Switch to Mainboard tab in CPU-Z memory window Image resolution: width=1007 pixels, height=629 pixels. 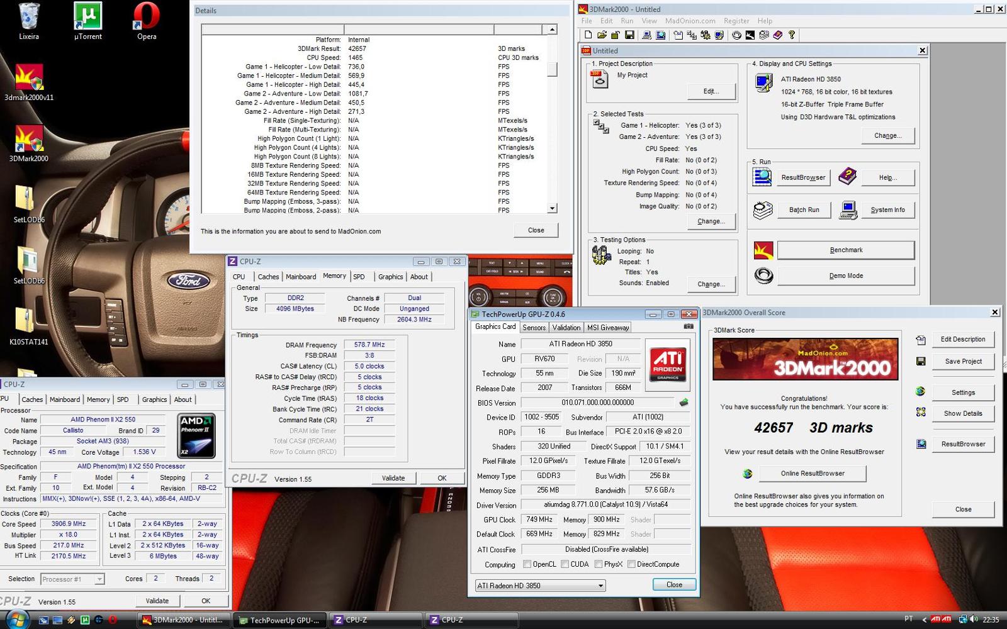point(301,277)
